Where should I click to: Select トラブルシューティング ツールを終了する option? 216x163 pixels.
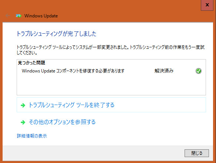[x=111, y=105]
